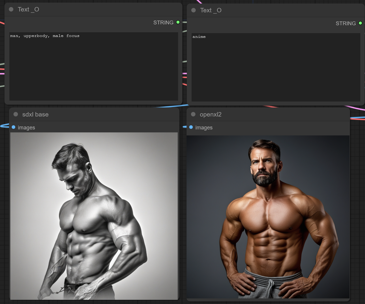The image size is (365, 304).
Task: Toggle the openxl2 node collapse dot
Action: pos(193,114)
